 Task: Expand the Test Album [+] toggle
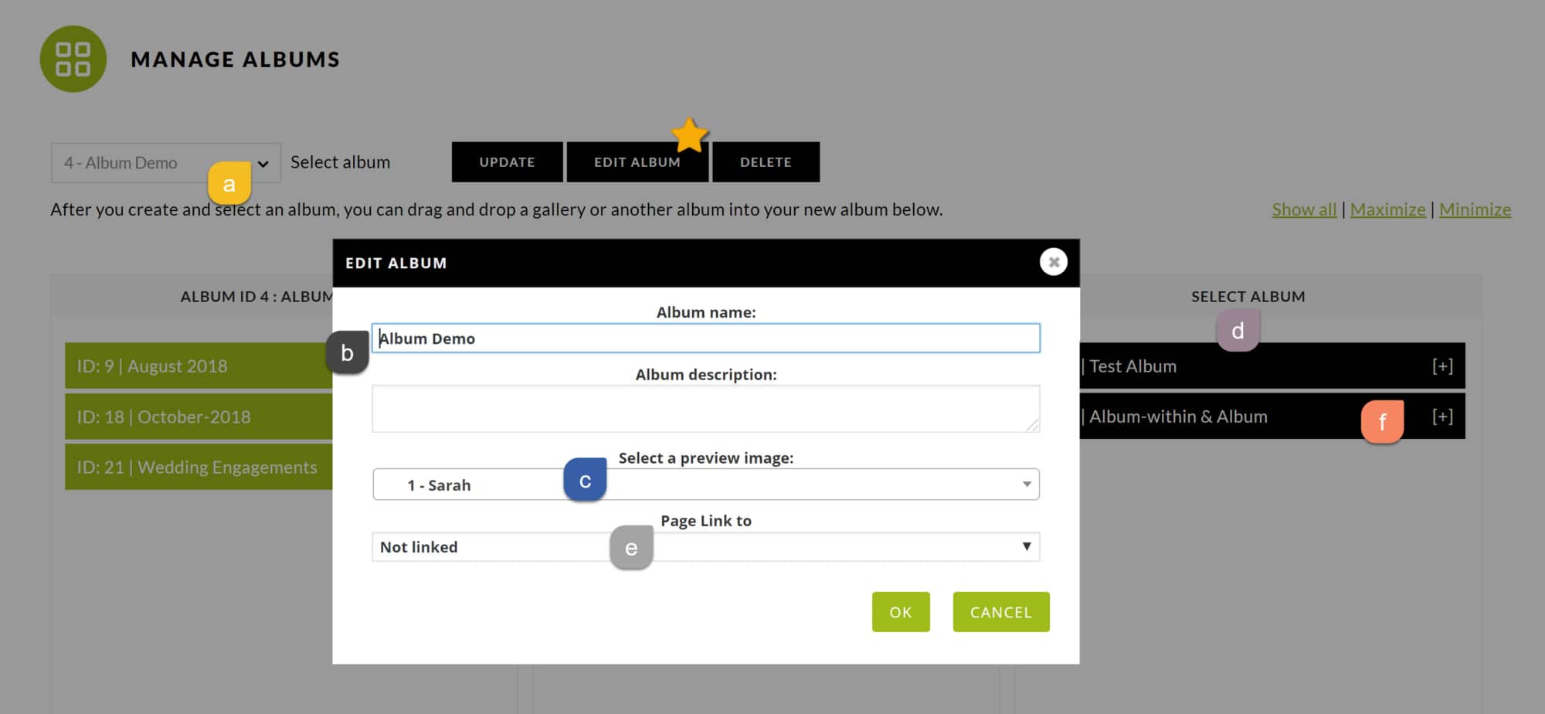[x=1442, y=366]
